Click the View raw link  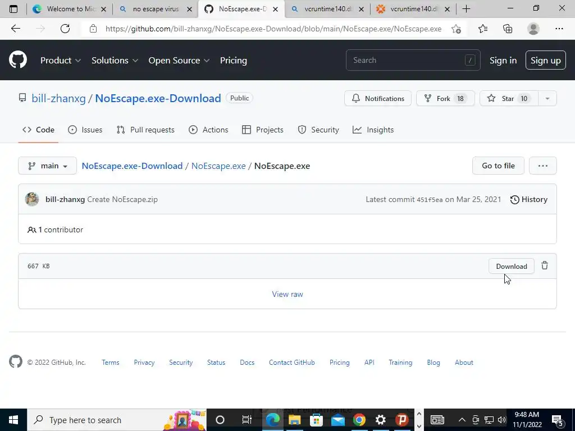tap(287, 294)
